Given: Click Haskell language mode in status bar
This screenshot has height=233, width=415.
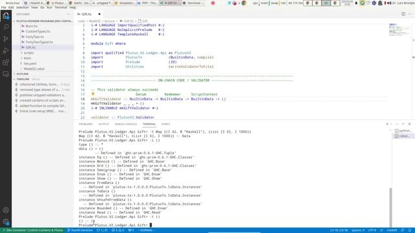Looking at the screenshot, I should tap(392, 230).
